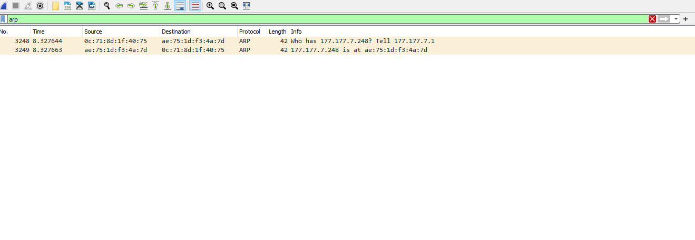Open the display filter bookmark menu

click(3, 19)
